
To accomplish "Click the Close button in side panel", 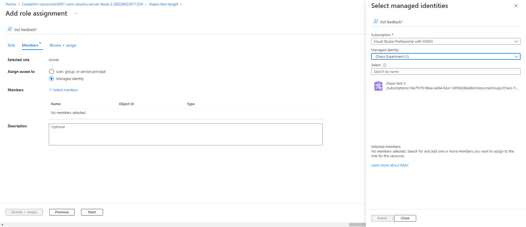I will tap(405, 218).
